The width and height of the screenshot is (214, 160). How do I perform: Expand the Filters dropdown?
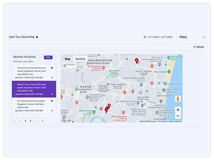point(192,37)
